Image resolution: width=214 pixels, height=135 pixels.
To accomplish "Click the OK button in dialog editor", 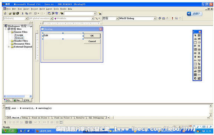I will point(92,36).
